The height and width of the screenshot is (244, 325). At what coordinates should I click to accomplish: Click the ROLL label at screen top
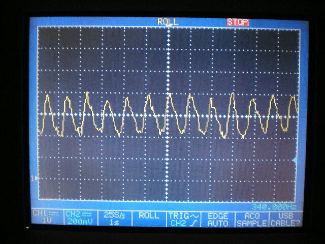coord(168,21)
